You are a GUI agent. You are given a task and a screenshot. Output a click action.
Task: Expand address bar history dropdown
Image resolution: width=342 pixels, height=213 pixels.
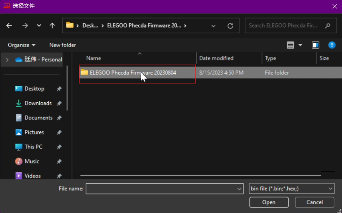click(x=213, y=26)
